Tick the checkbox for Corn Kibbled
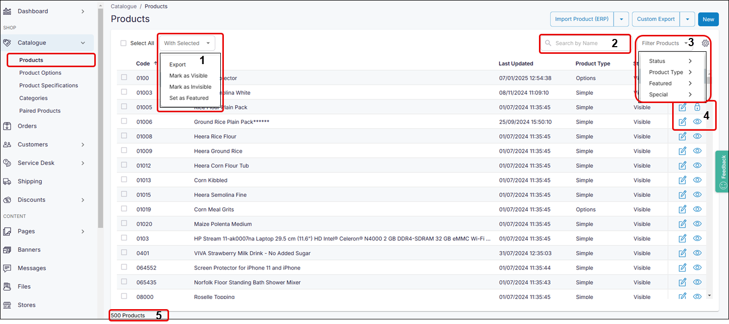Image resolution: width=729 pixels, height=324 pixels. [x=123, y=180]
